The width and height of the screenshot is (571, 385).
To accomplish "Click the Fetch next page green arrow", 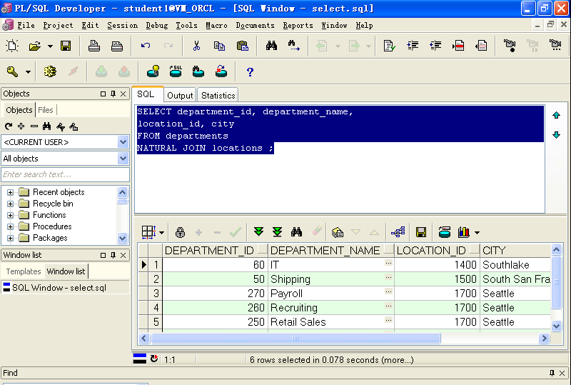I will [x=259, y=232].
